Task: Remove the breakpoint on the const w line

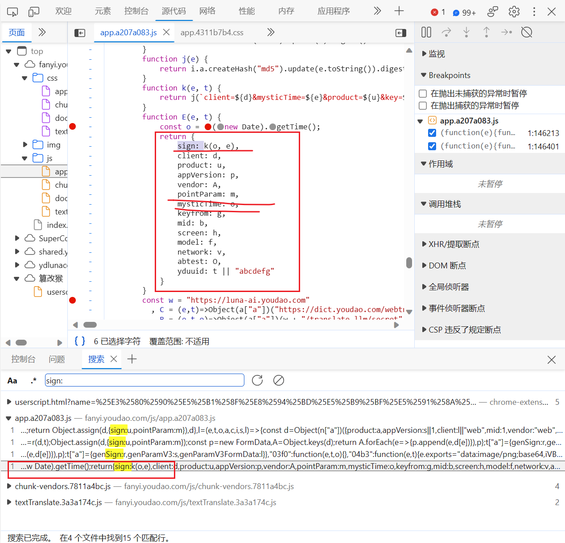Action: pos(73,300)
